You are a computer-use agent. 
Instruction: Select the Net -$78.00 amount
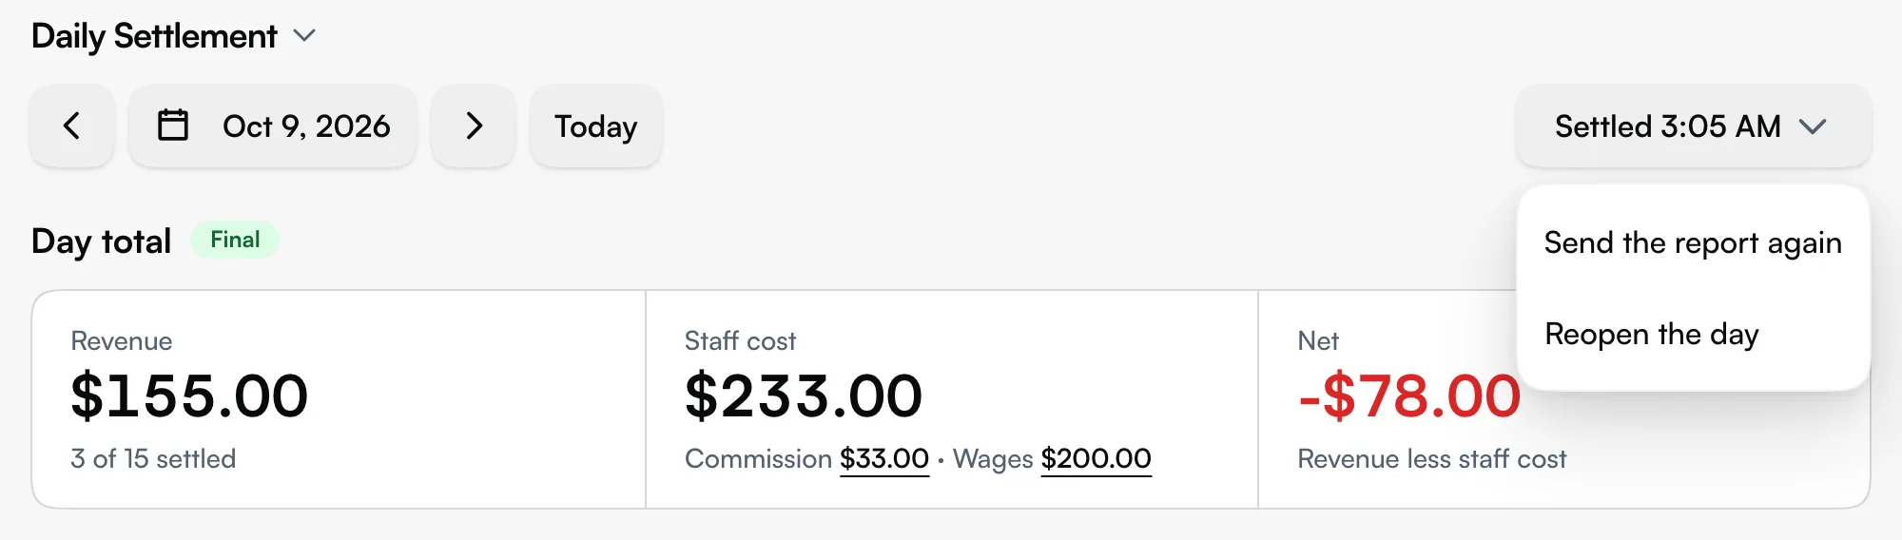1409,395
